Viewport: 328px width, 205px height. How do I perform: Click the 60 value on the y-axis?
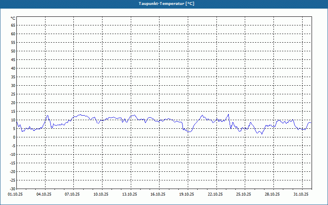(13, 34)
